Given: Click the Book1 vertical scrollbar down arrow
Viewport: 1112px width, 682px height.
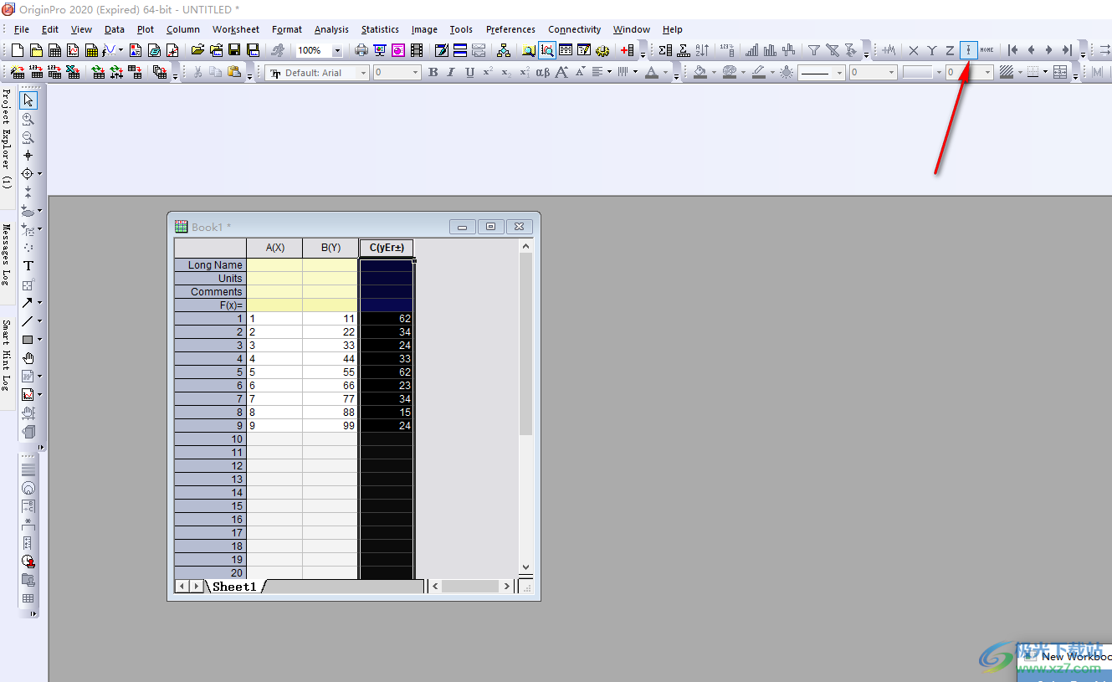Looking at the screenshot, I should [525, 567].
